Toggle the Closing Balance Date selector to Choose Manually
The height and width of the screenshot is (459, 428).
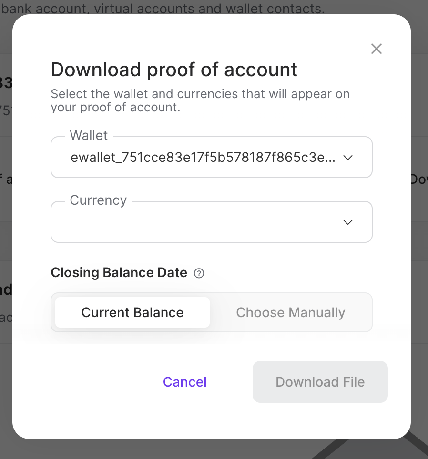tap(290, 312)
